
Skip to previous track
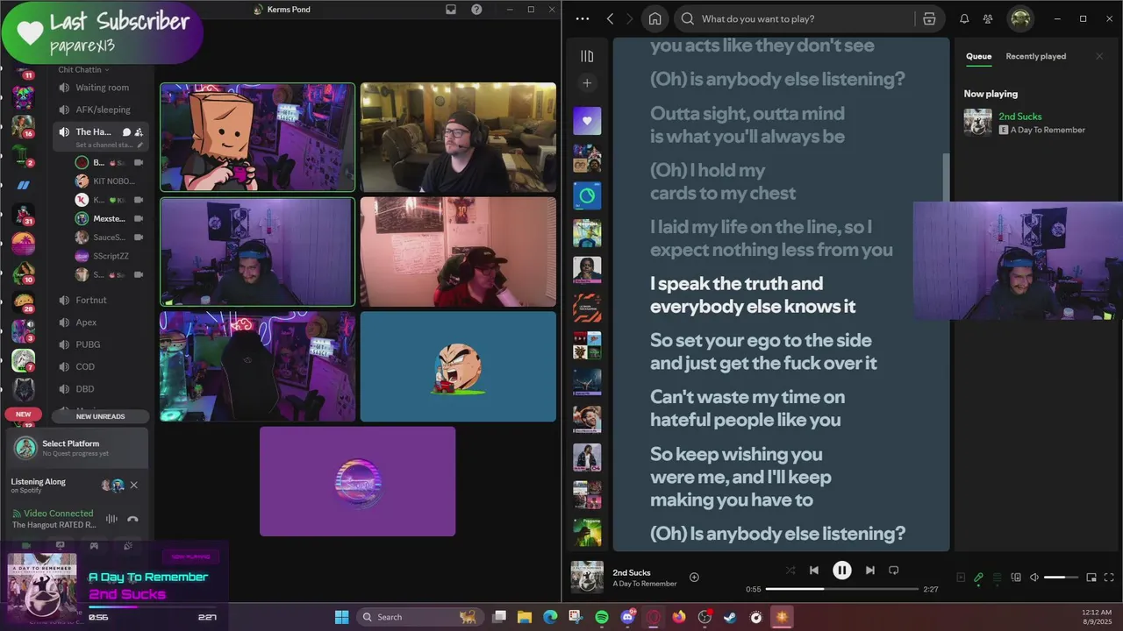814,570
